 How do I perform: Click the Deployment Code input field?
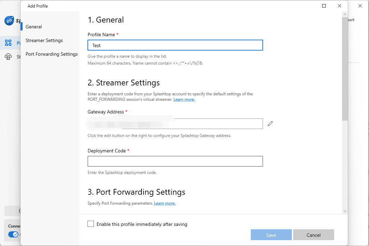pyautogui.click(x=175, y=161)
